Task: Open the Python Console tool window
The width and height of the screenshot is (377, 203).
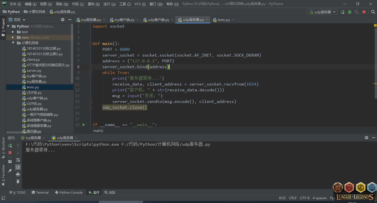Action: [69, 193]
